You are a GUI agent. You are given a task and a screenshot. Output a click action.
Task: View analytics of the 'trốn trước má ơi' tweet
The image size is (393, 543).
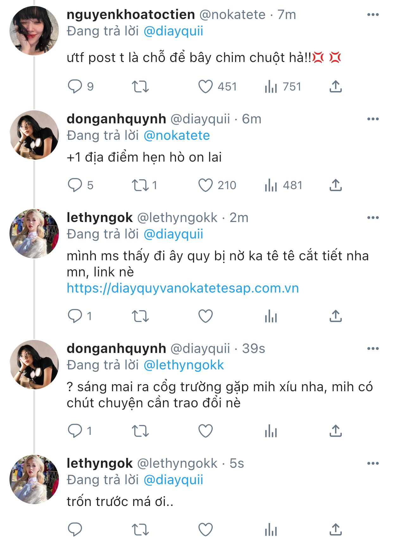click(271, 530)
